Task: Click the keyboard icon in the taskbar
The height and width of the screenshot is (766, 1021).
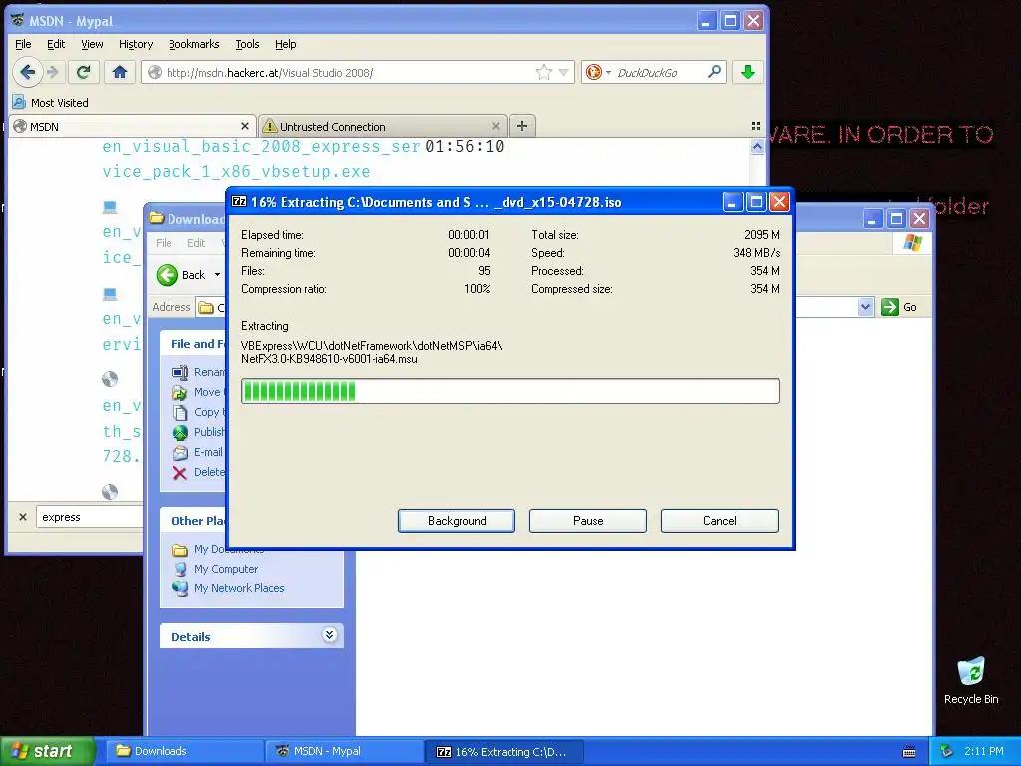Action: click(x=909, y=752)
